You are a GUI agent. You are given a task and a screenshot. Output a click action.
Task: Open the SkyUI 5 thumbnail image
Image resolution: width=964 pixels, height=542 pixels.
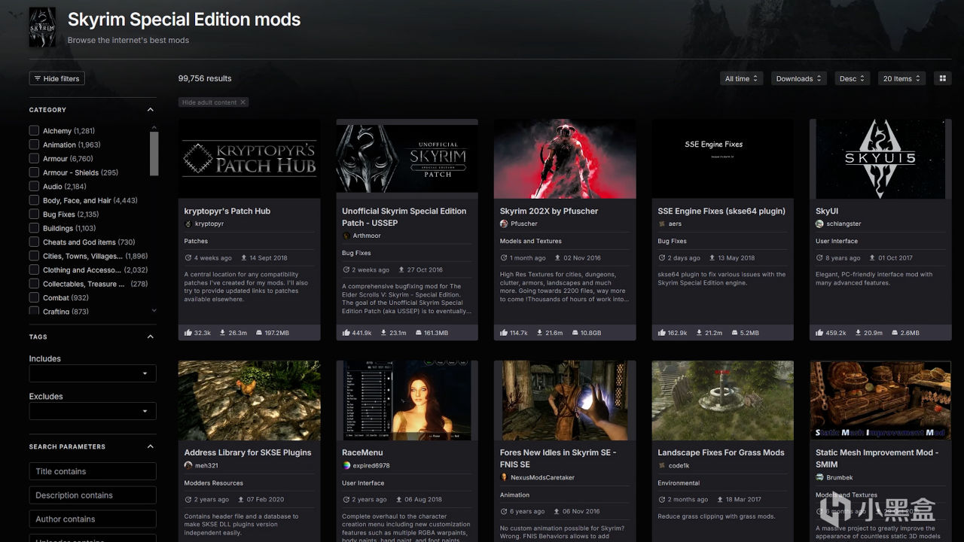tap(880, 159)
